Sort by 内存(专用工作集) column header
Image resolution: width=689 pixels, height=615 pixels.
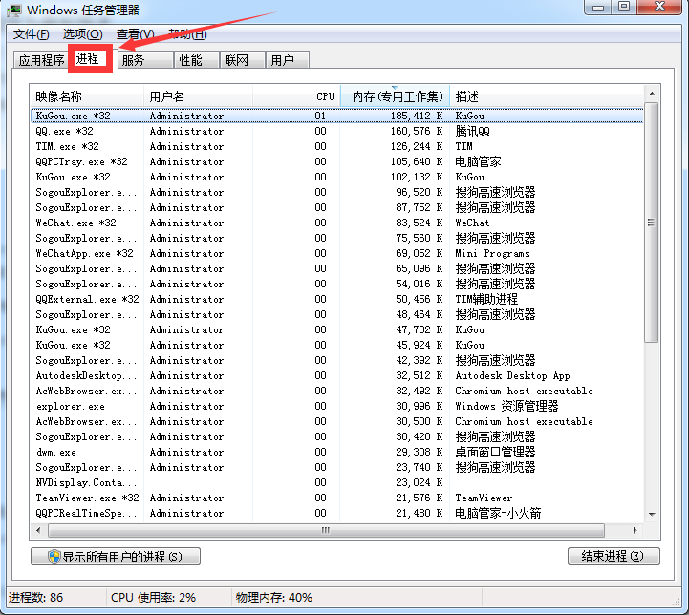pyautogui.click(x=395, y=96)
